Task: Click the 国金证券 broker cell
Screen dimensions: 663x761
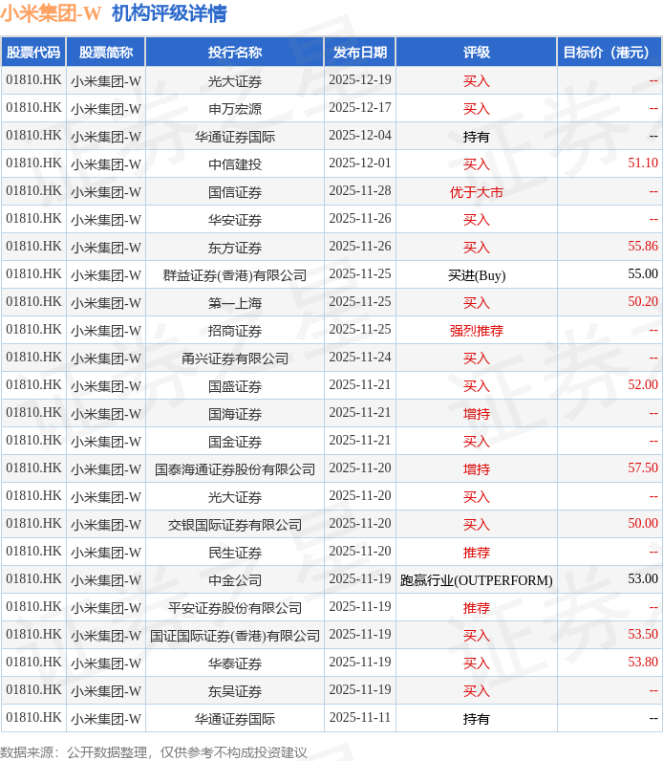Action: coord(235,441)
